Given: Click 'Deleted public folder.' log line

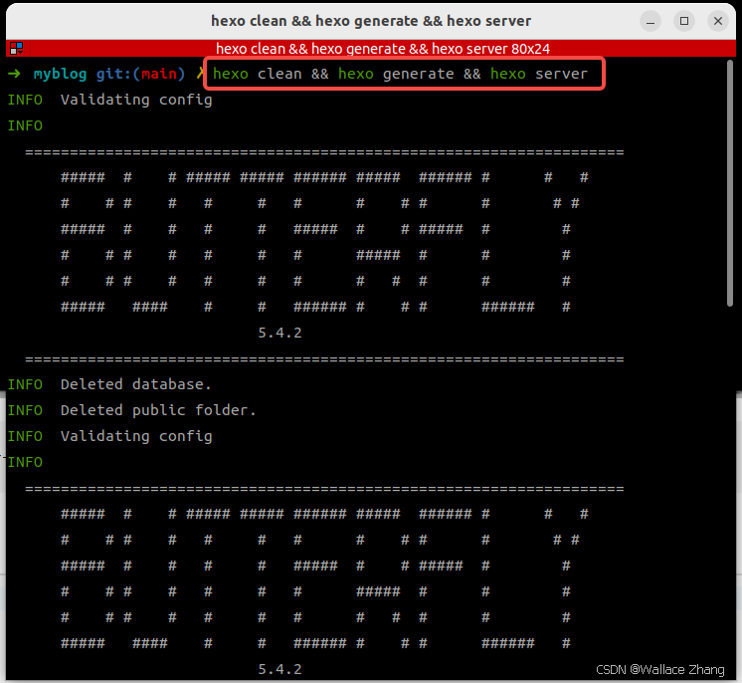Looking at the screenshot, I should pos(158,410).
